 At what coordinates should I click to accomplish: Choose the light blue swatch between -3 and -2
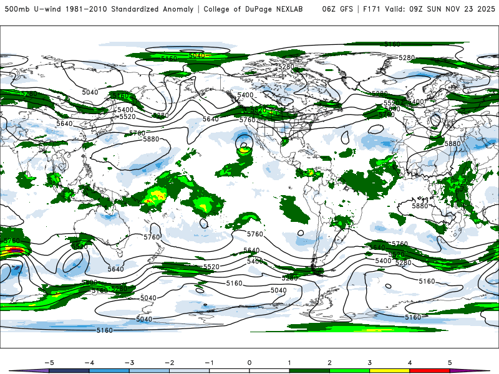[x=149, y=371]
